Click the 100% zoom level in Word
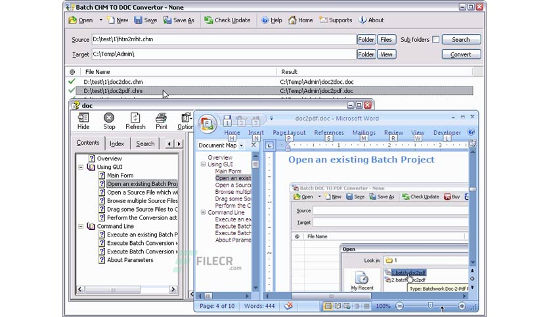The width and height of the screenshot is (549, 317). click(x=383, y=306)
